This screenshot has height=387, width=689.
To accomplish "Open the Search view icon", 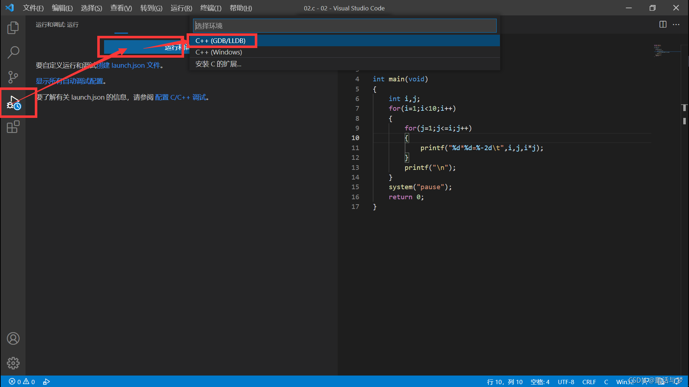I will click(13, 52).
